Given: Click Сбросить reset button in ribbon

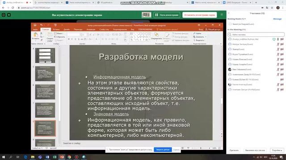Looking at the screenshot, I should [x=59, y=37].
